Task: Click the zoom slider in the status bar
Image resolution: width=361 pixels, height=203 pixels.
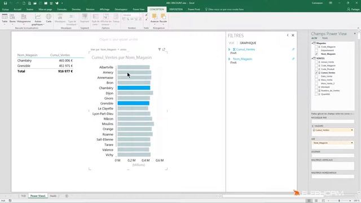Action: [339, 201]
